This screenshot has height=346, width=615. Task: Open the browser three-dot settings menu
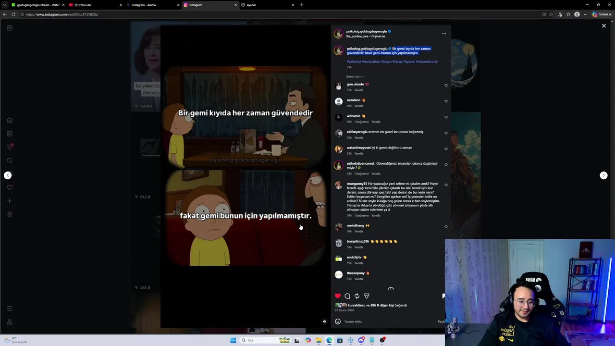coord(585,14)
